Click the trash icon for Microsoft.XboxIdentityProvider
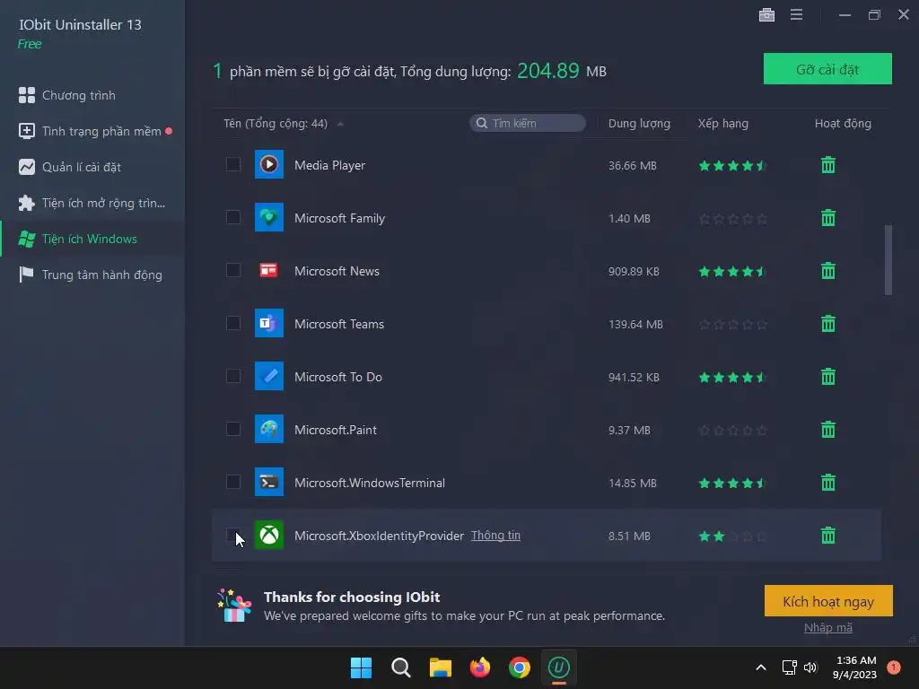 click(827, 536)
